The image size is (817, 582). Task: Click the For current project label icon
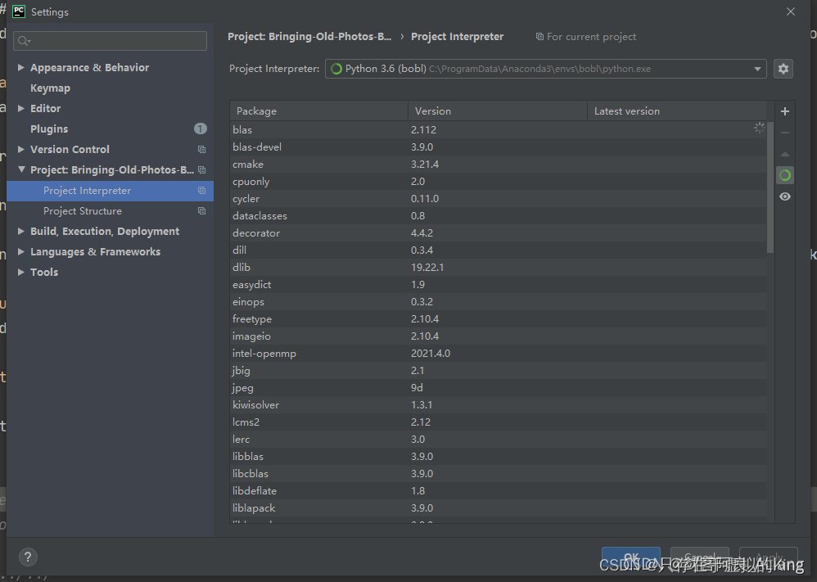pos(539,37)
